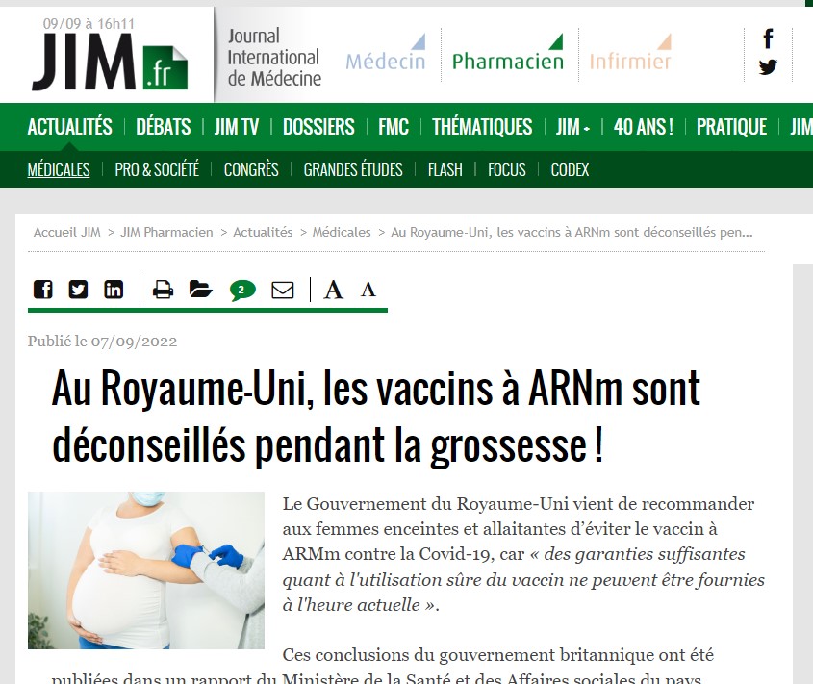Print the article
This screenshot has width=813, height=684.
tap(163, 289)
